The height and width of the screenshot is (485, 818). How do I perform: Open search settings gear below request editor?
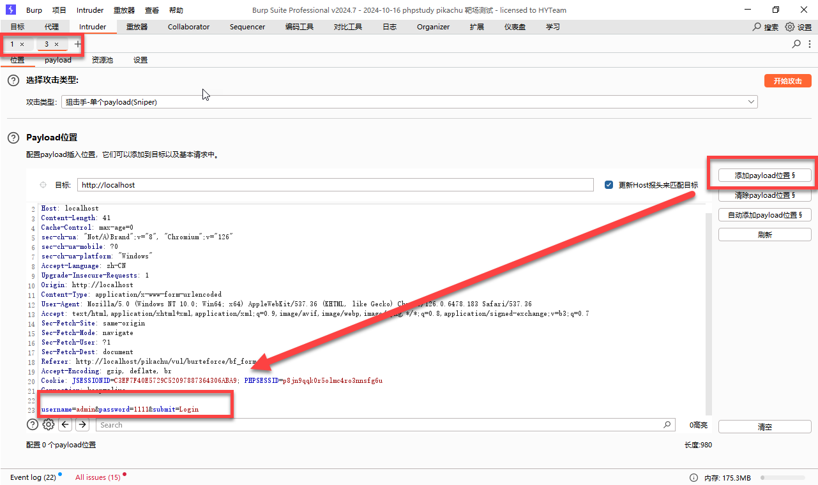[49, 425]
